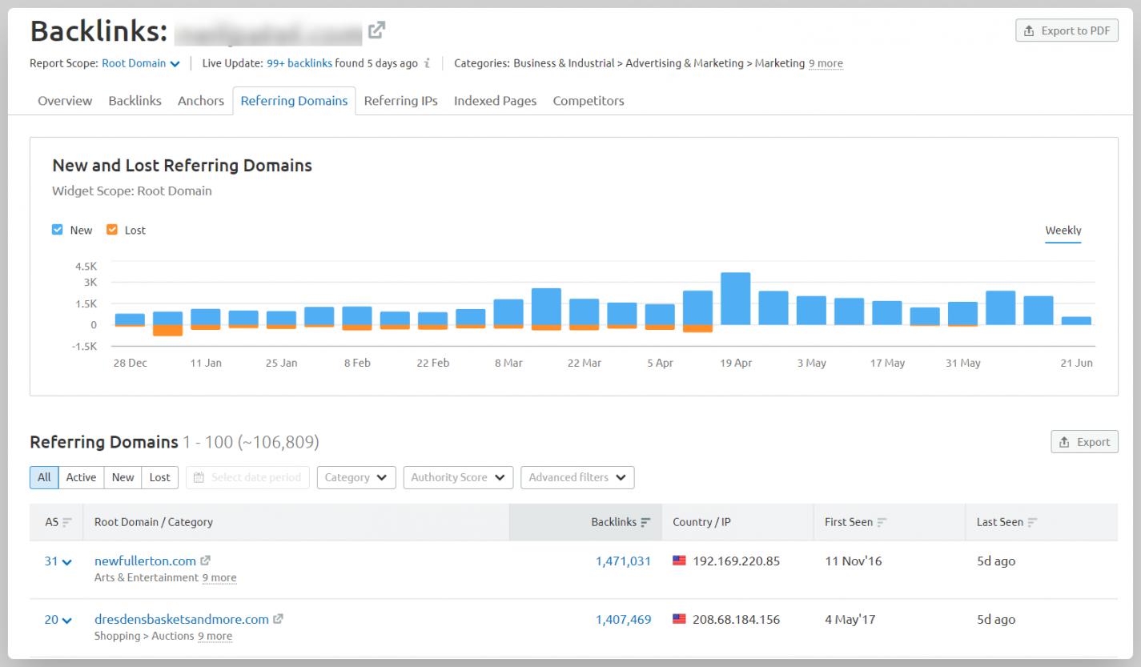Switch to the Anchors tab

(201, 101)
